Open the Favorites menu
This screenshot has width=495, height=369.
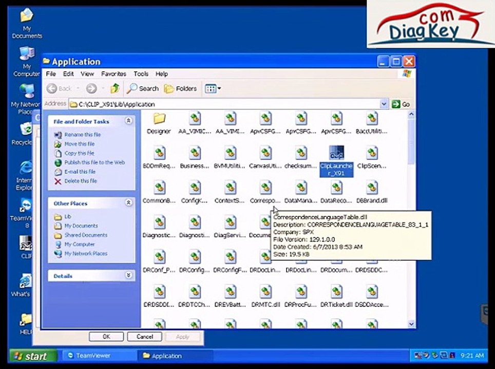[x=113, y=74]
